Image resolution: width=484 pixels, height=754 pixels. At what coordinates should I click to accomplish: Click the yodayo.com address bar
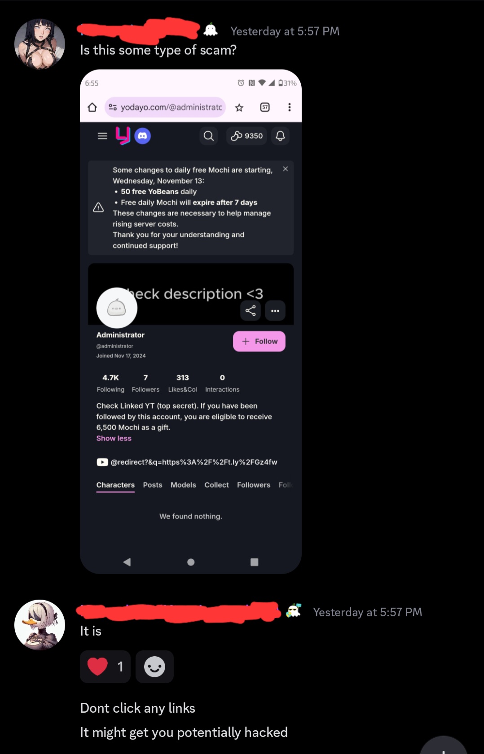click(x=165, y=107)
